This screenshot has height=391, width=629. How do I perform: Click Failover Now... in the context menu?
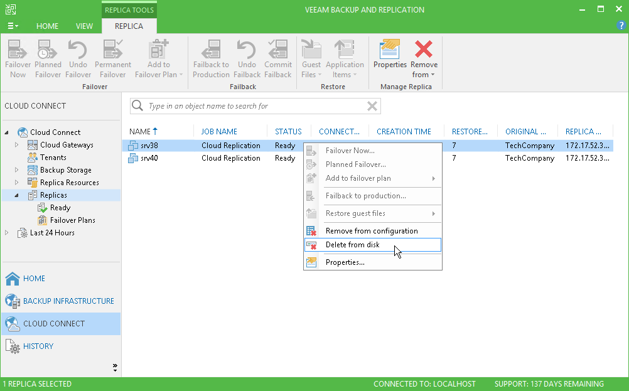[373, 151]
